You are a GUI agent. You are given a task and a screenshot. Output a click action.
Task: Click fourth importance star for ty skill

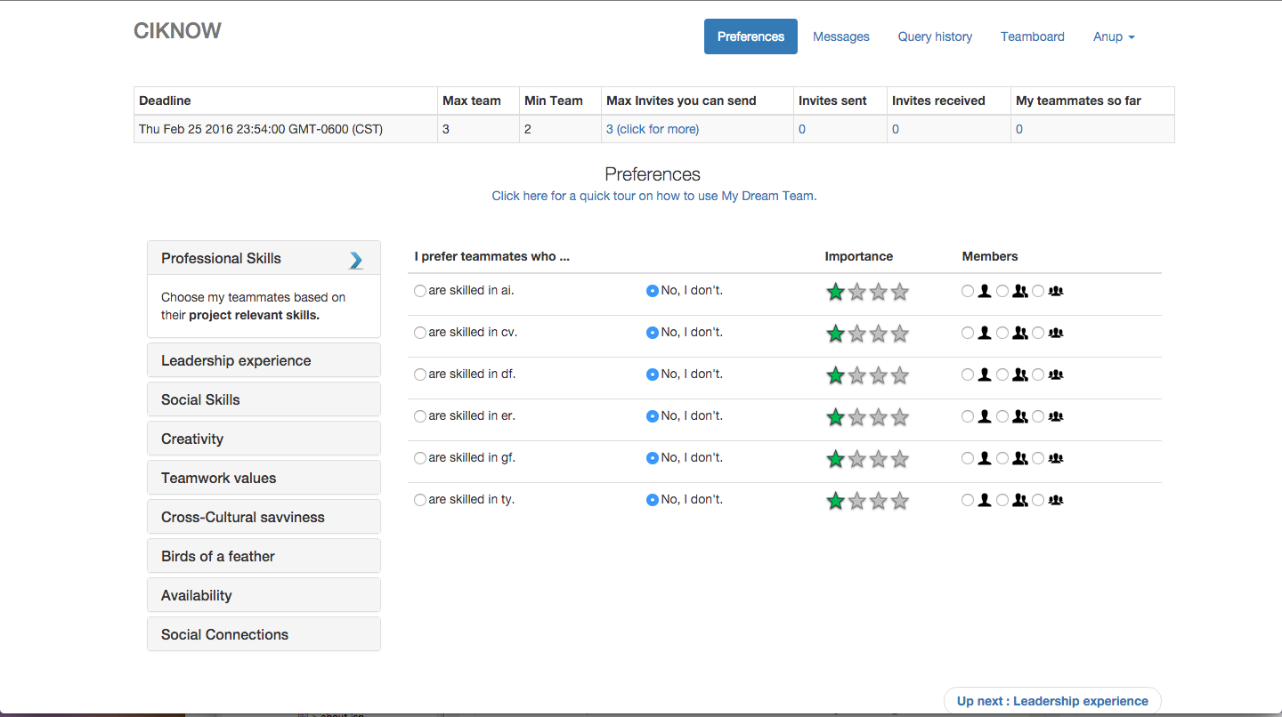click(900, 501)
